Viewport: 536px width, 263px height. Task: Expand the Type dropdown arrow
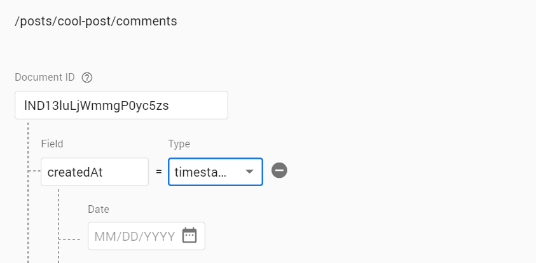250,172
